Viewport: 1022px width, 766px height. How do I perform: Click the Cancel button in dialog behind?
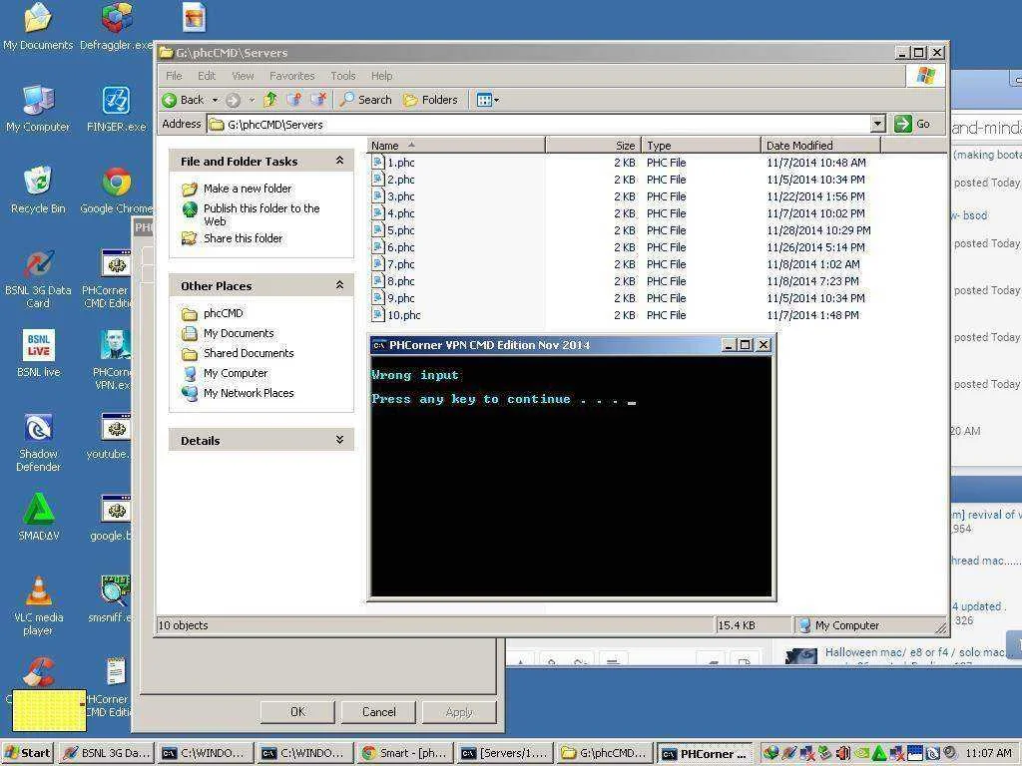378,712
